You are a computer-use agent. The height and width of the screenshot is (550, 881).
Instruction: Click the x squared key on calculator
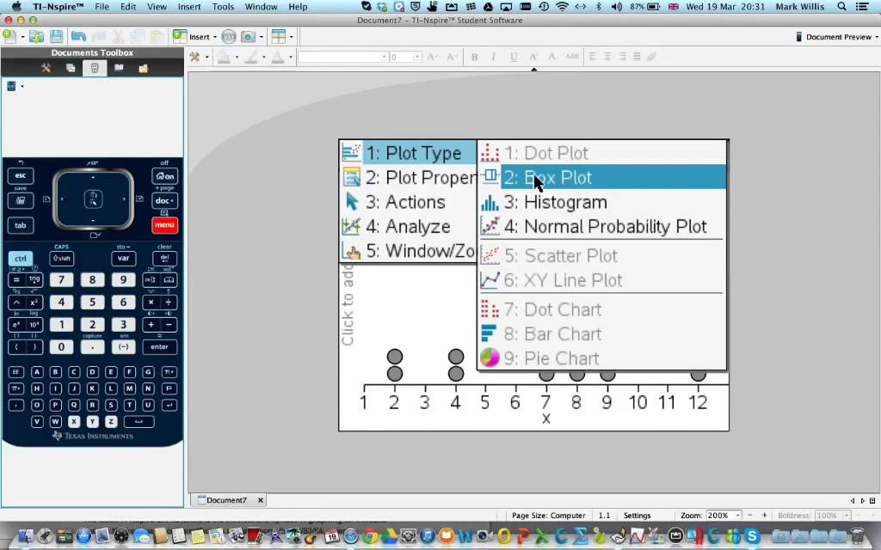click(x=34, y=302)
